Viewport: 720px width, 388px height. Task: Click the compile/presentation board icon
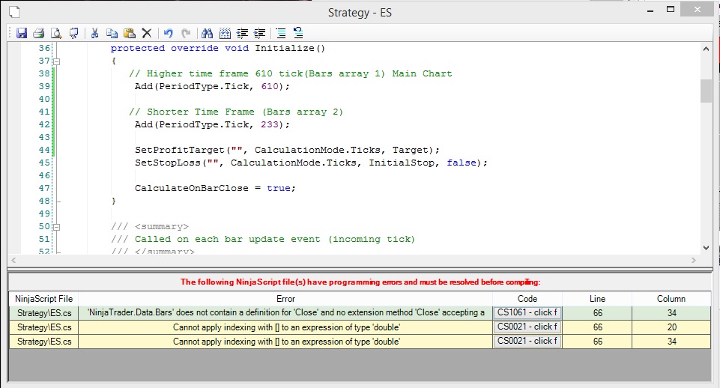(x=73, y=33)
